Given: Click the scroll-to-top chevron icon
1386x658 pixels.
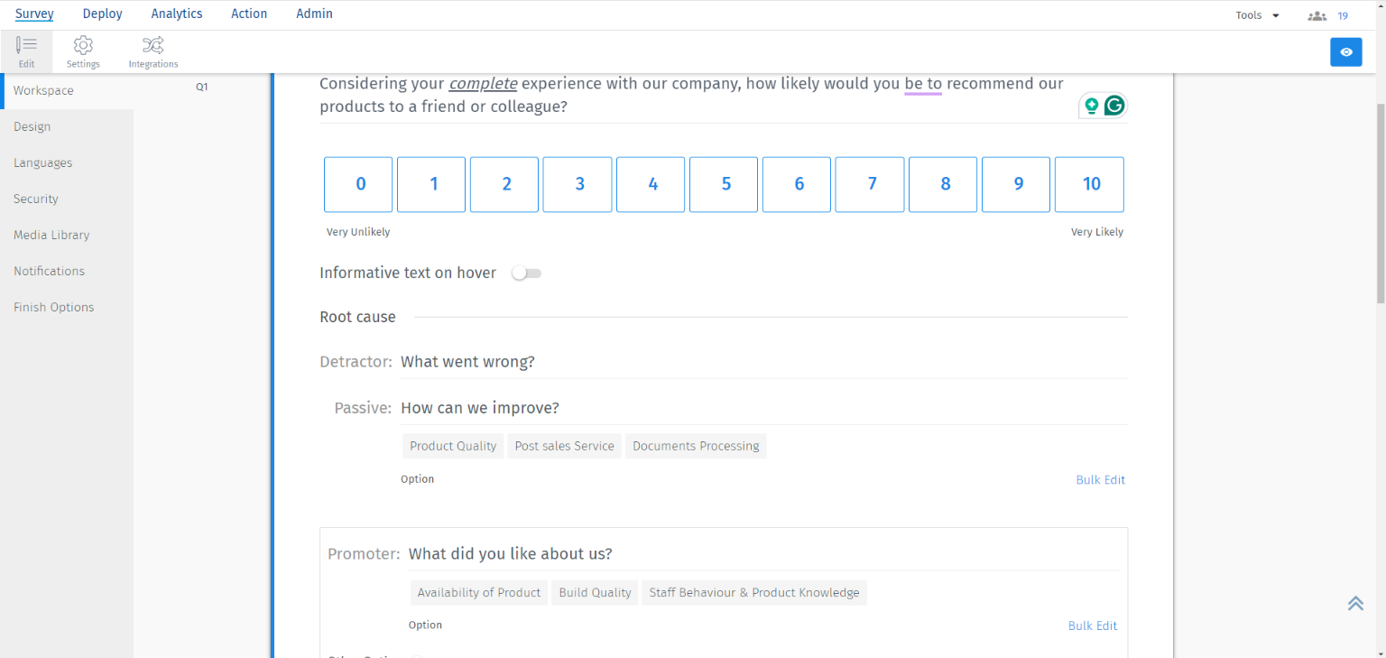Looking at the screenshot, I should [x=1355, y=602].
